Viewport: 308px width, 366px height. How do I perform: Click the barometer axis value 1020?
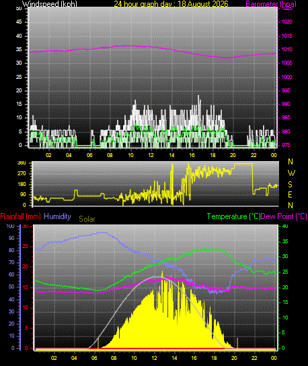286,22
